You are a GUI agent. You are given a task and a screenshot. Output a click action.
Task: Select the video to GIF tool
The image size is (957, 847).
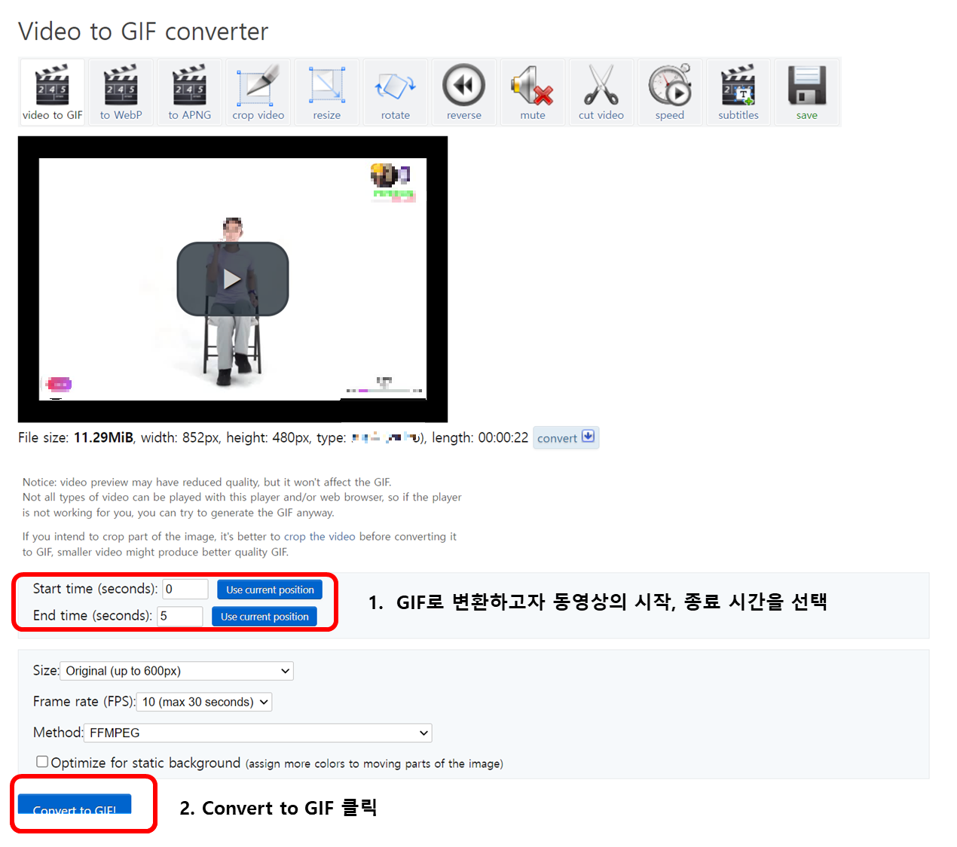pyautogui.click(x=52, y=90)
